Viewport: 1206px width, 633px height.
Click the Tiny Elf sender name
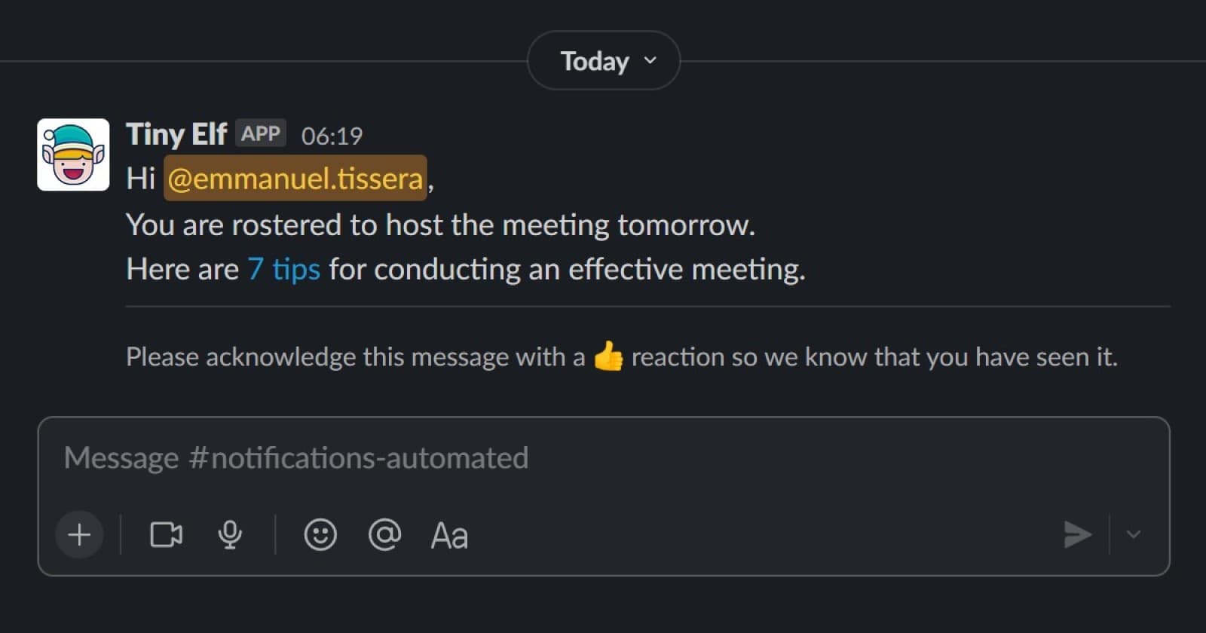(176, 134)
